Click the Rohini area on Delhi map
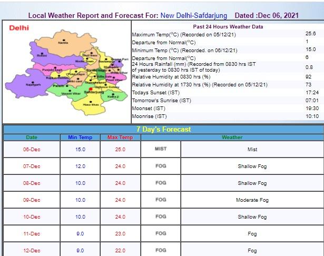This screenshot has height=256, width=324. (x=42, y=55)
